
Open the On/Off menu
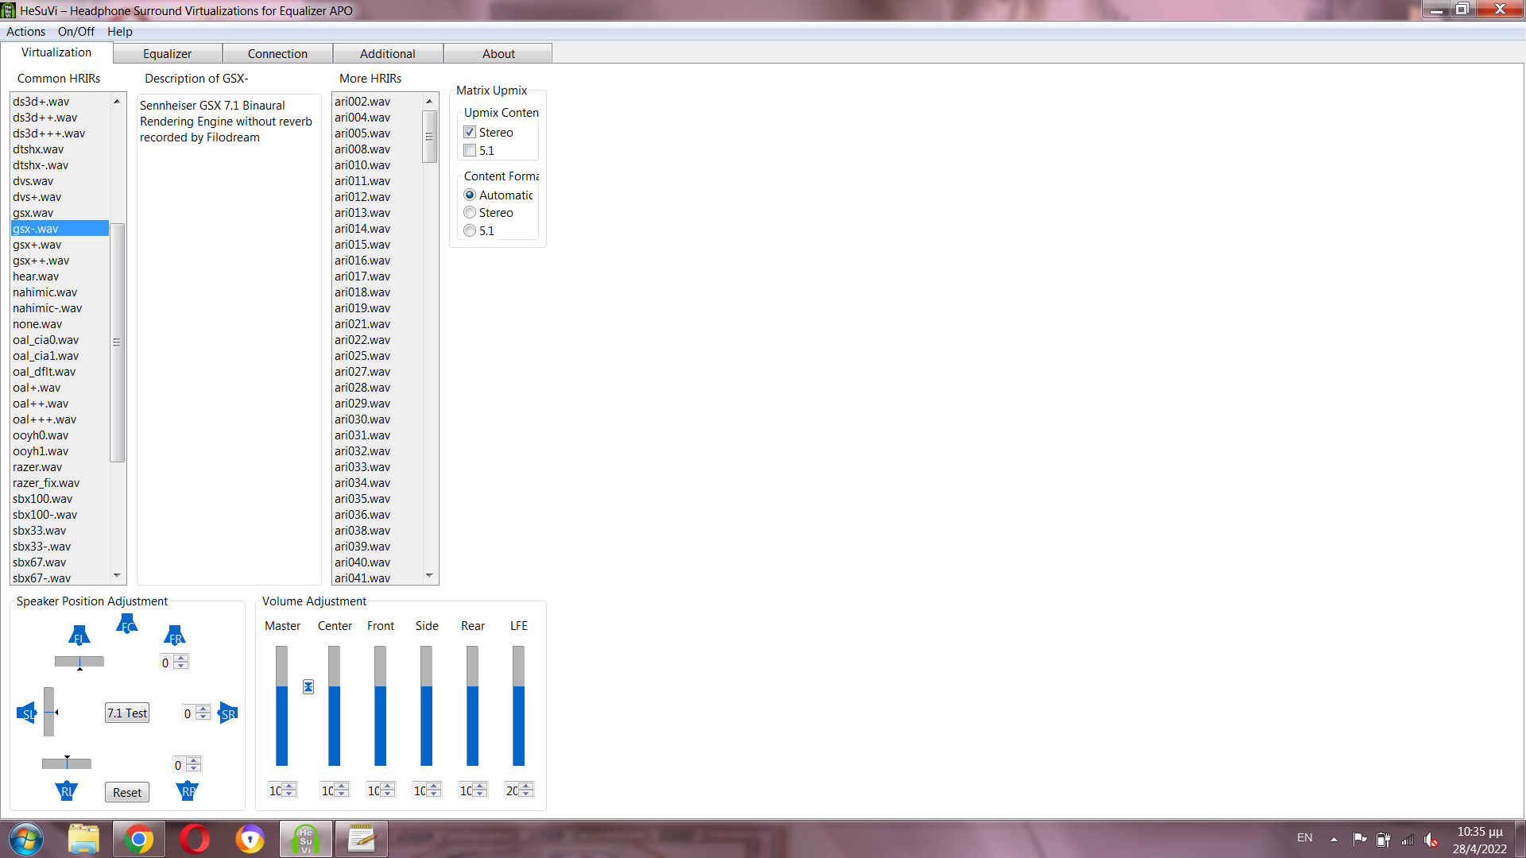76,32
